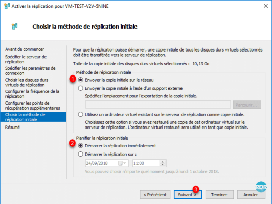Click the Parcourir… button
The image size is (272, 204).
click(x=247, y=105)
